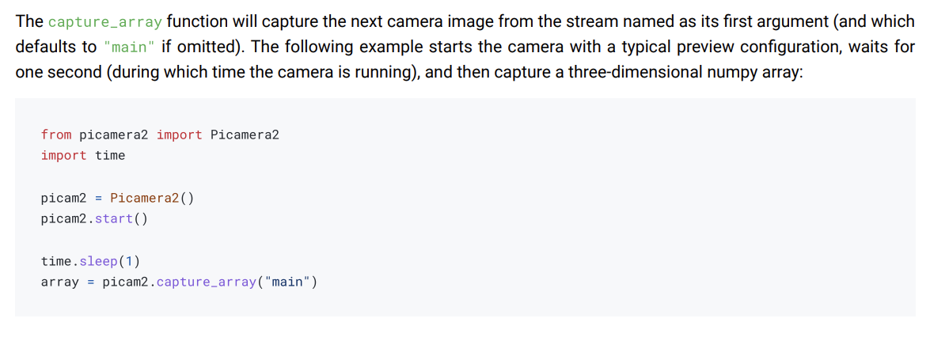Click the "time" module name after import
This screenshot has width=930, height=360.
(x=110, y=155)
